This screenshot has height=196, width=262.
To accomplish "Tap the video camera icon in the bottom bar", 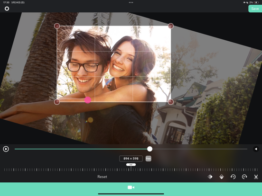I will pos(131,187).
